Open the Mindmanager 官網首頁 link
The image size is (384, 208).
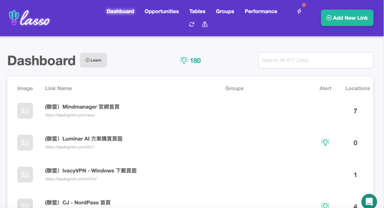coord(82,107)
